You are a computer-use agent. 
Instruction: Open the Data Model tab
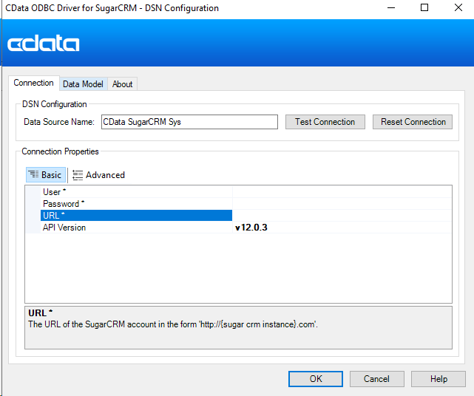[x=83, y=84]
